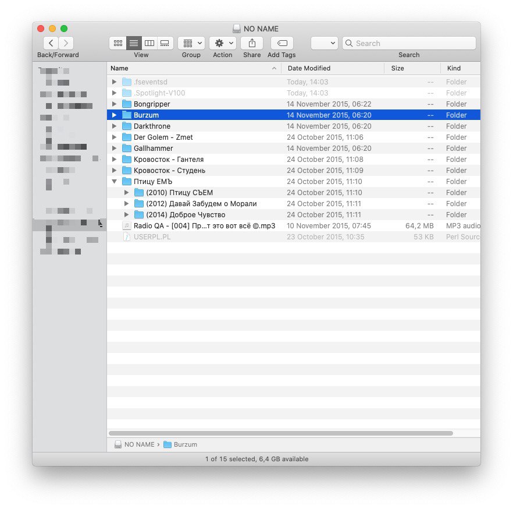513x509 pixels.
Task: Click Burzum in the path bar
Action: tap(186, 444)
